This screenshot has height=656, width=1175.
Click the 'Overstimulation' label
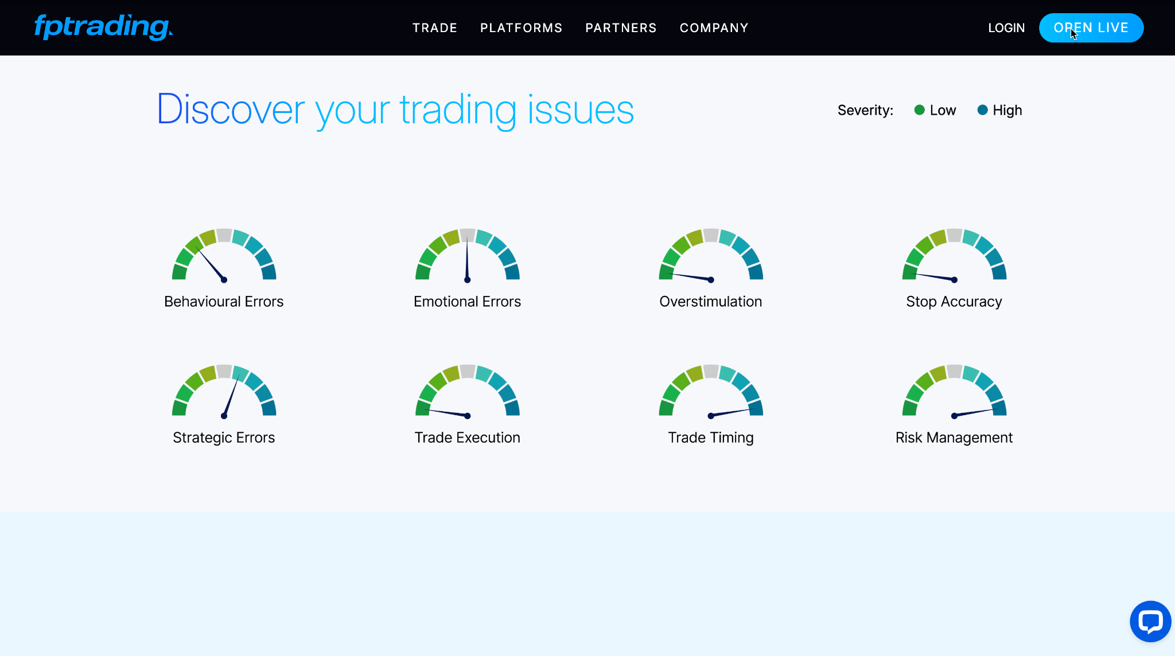pyautogui.click(x=710, y=302)
